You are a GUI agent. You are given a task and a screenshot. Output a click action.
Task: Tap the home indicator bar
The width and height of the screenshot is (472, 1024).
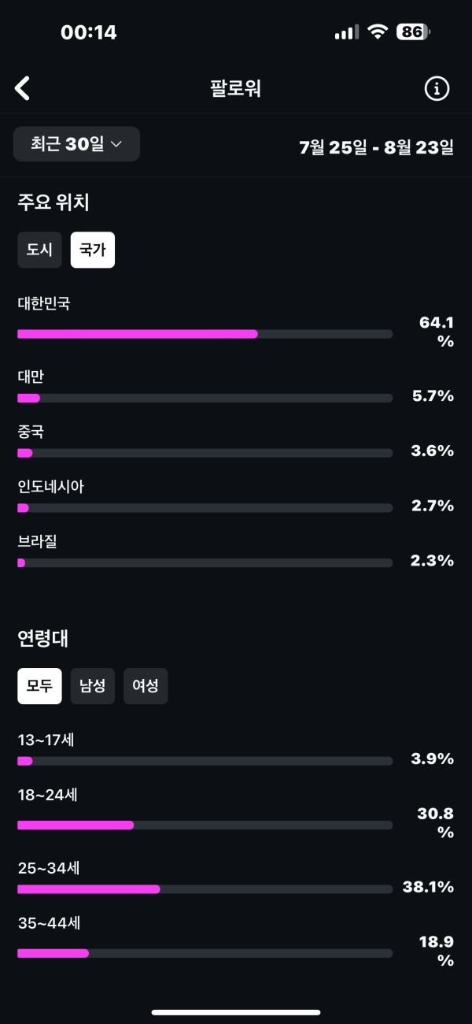tap(236, 1012)
